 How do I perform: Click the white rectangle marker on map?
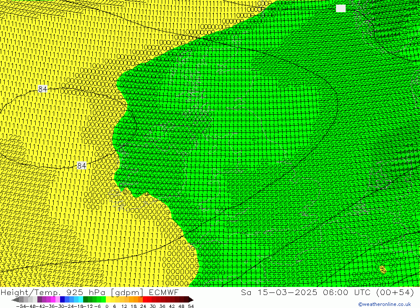pos(341,8)
